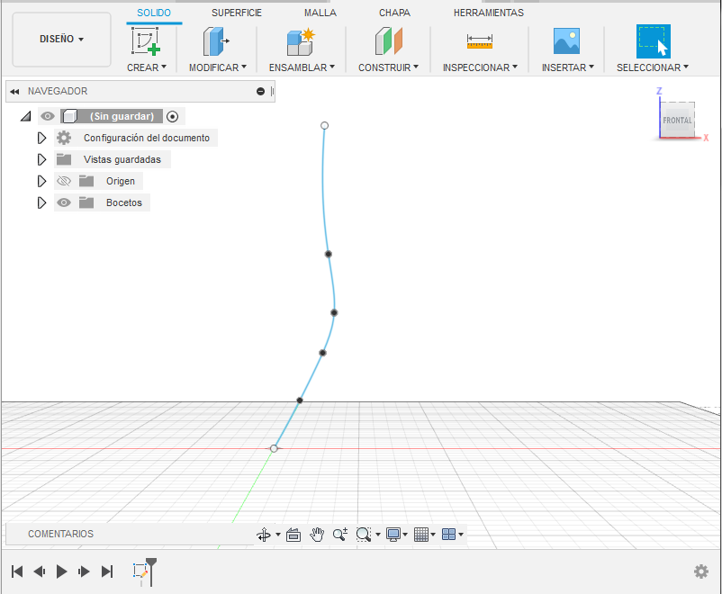
Task: Step back one timeline feature
Action: click(x=40, y=571)
